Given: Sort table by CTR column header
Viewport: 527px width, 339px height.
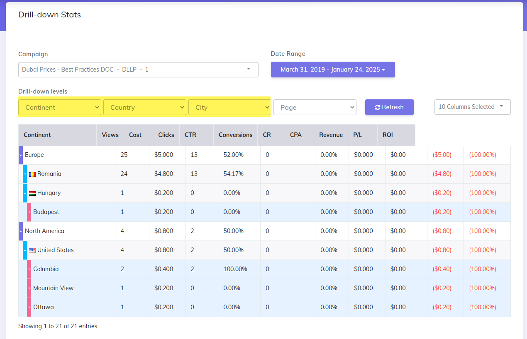Looking at the screenshot, I should point(190,135).
